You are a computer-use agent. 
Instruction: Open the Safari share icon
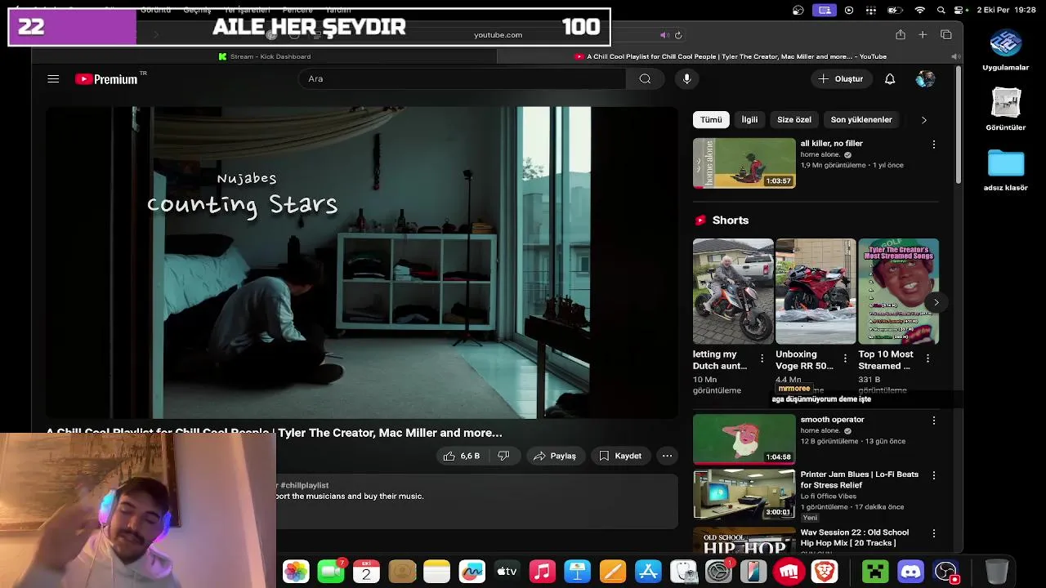(x=900, y=35)
